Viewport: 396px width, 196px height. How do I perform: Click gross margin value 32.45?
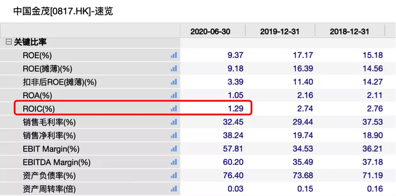click(x=233, y=122)
